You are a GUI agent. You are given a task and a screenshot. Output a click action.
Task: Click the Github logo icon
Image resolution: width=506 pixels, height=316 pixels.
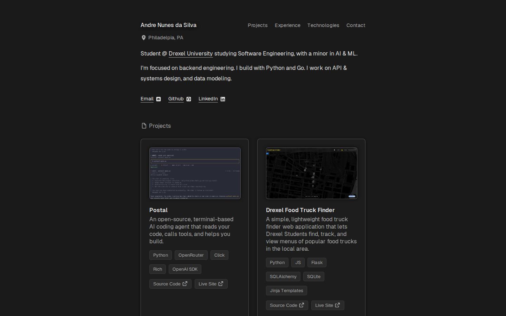[x=189, y=99]
